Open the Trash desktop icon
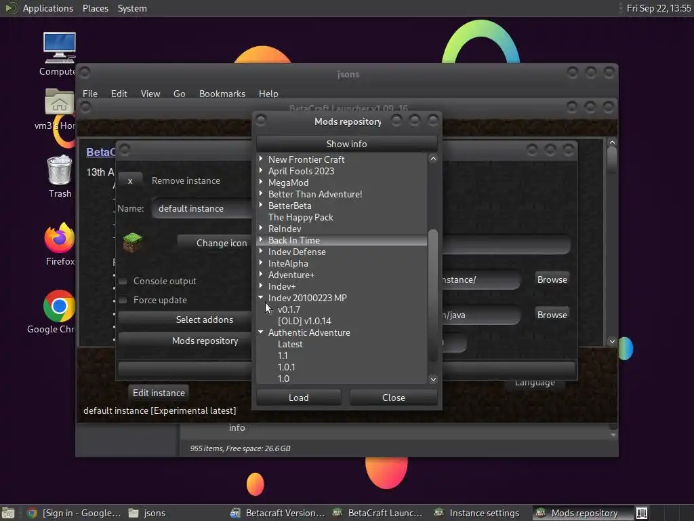Image resolution: width=694 pixels, height=521 pixels. (x=60, y=170)
